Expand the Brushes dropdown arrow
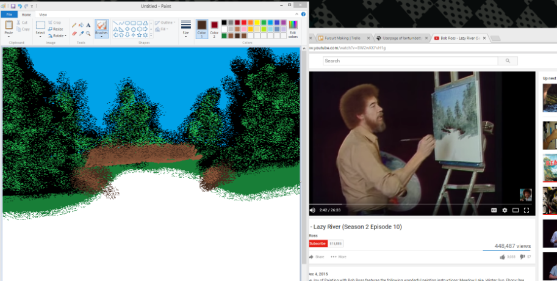 tap(102, 35)
